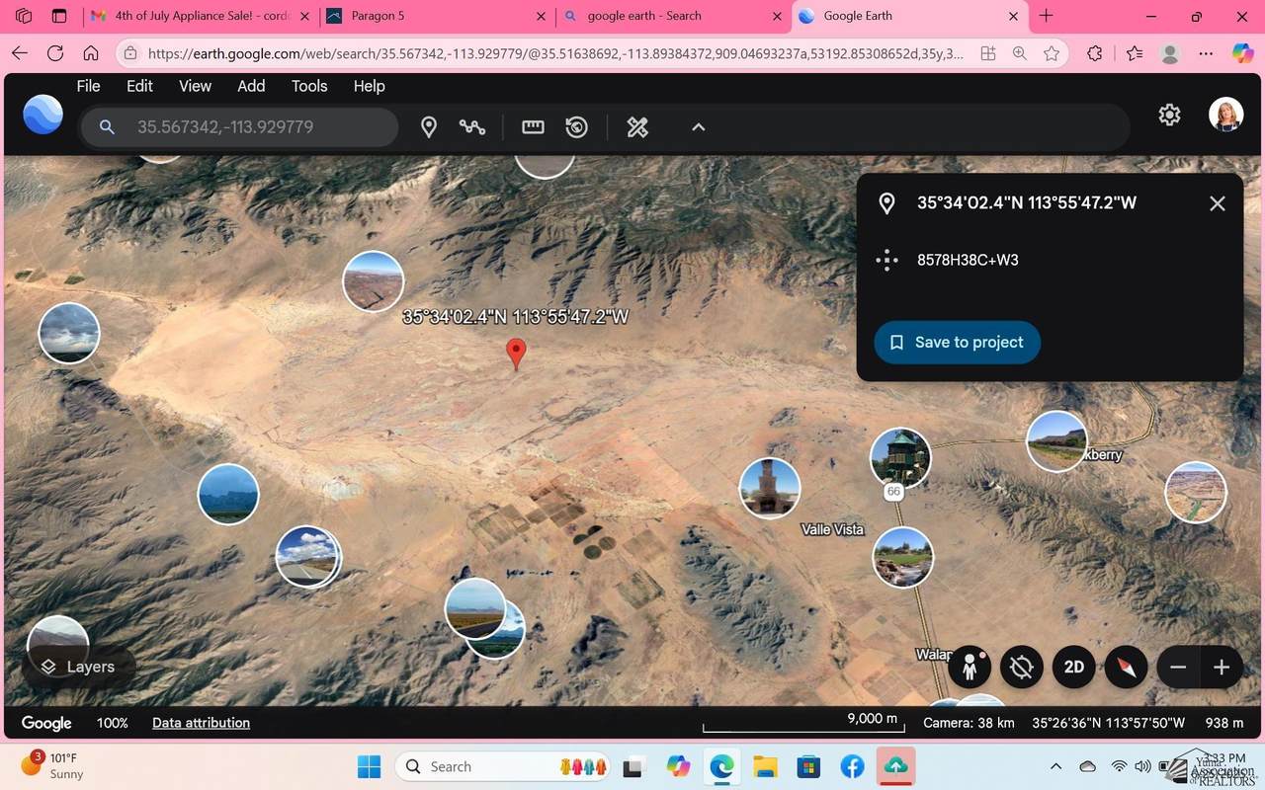Open the View menu dropdown
Image resolution: width=1265 pixels, height=790 pixels.
(x=195, y=86)
